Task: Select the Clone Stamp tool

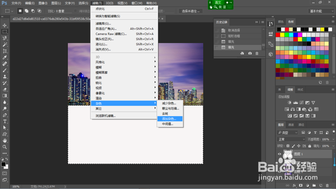Action: pyautogui.click(x=4, y=77)
